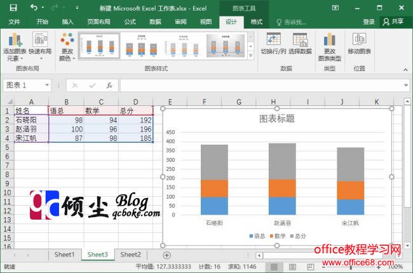
Task: Switch to the 审阅 ribbon tab
Action: tap(180, 22)
